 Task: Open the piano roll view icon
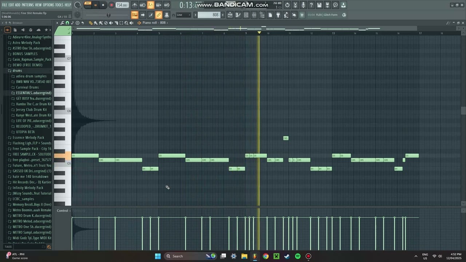[238, 15]
